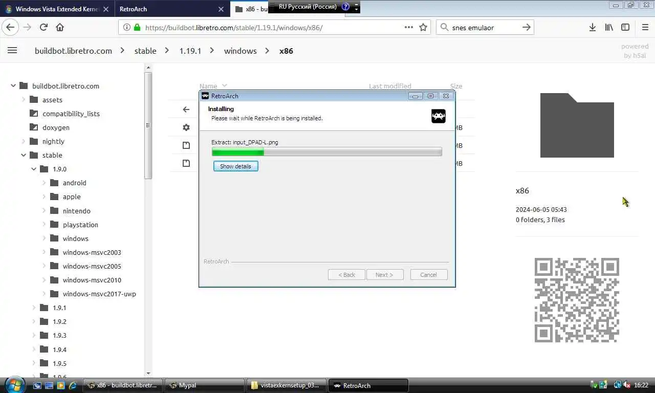Click the stable breadcrumb

145,51
